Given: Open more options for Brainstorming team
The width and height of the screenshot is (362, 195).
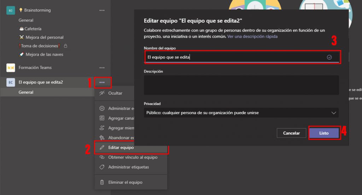Looking at the screenshot, I should coord(102,11).
